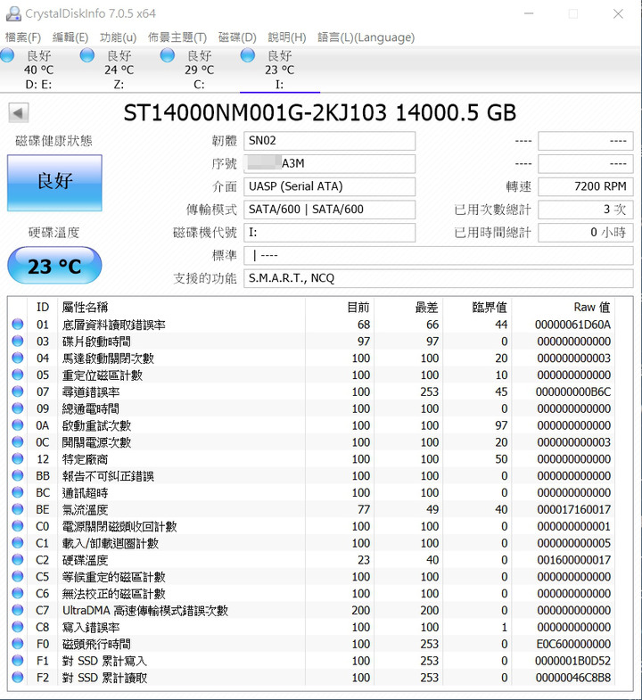
Task: Click raw value E0C600000000
Action: 573,644
